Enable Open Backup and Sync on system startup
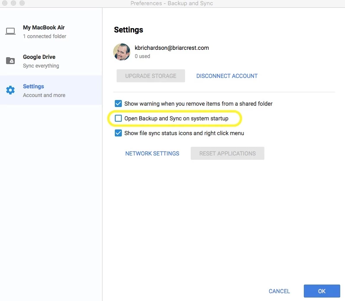The height and width of the screenshot is (301, 345). point(118,118)
